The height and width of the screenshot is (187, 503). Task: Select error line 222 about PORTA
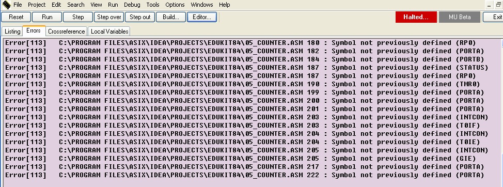(244, 175)
